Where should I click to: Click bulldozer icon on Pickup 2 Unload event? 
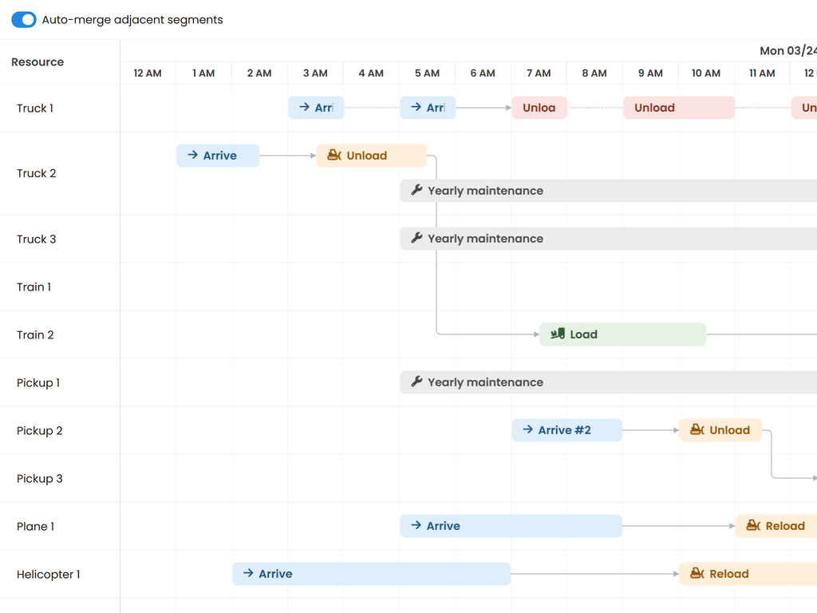pyautogui.click(x=697, y=430)
